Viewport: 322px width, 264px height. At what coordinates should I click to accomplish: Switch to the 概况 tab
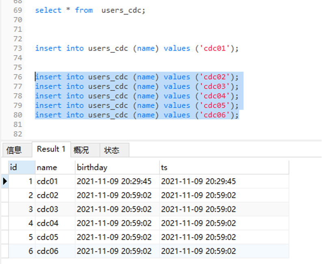(81, 150)
